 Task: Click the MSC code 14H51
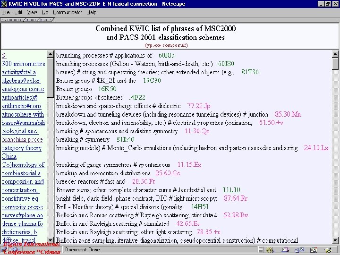(200, 207)
